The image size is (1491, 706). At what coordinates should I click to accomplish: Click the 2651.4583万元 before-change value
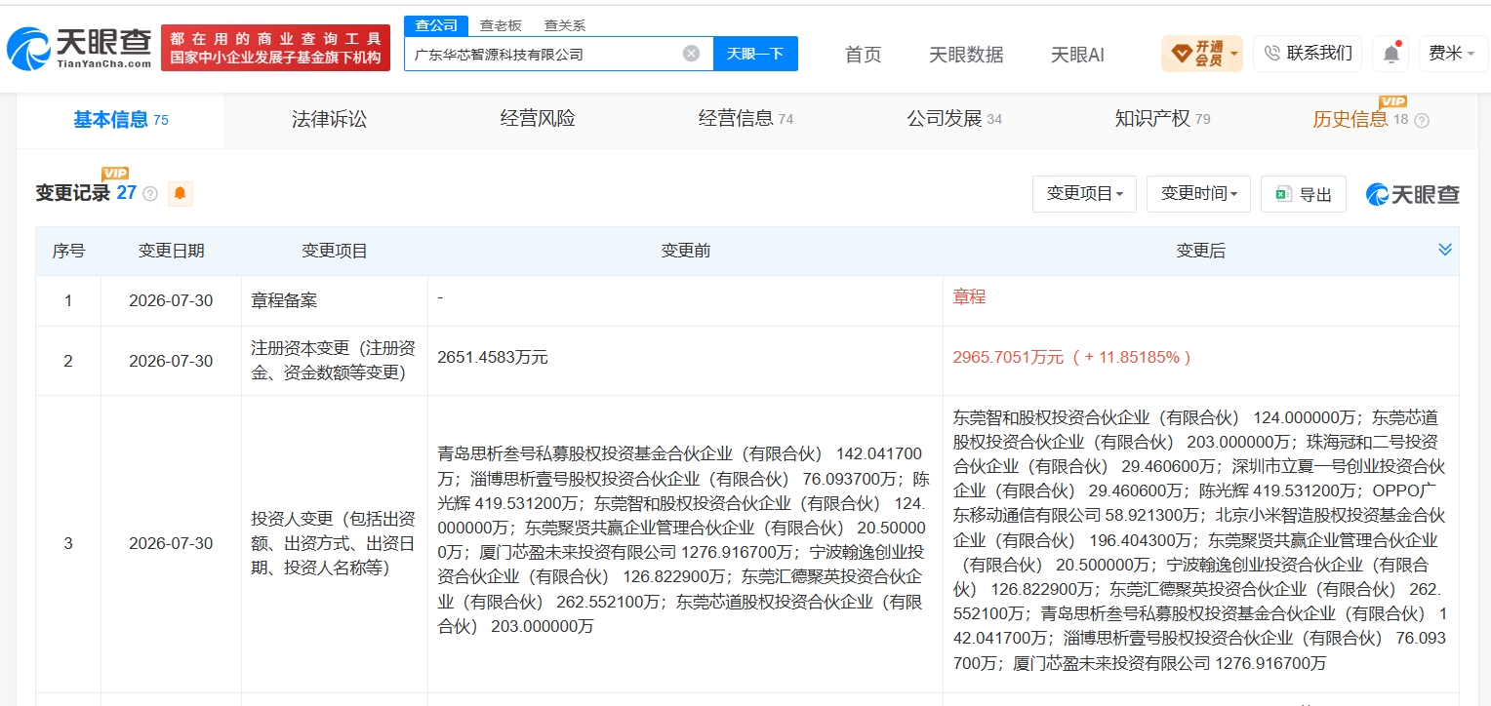(493, 358)
